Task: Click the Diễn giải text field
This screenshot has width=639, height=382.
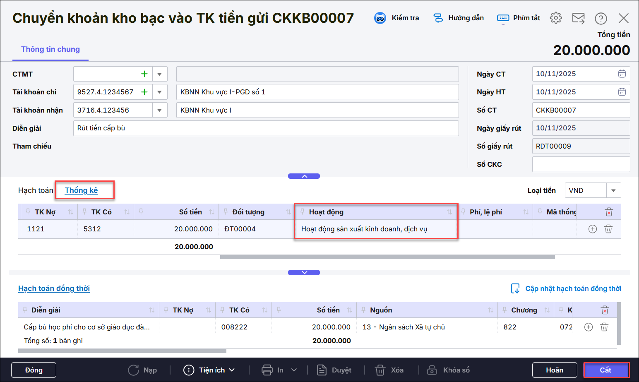Action: click(x=266, y=128)
